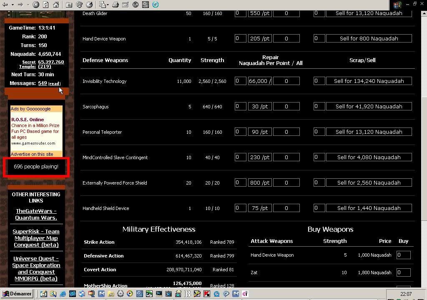Open TheGateWars Quantum Wars link
The width and height of the screenshot is (427, 300).
tap(36, 214)
